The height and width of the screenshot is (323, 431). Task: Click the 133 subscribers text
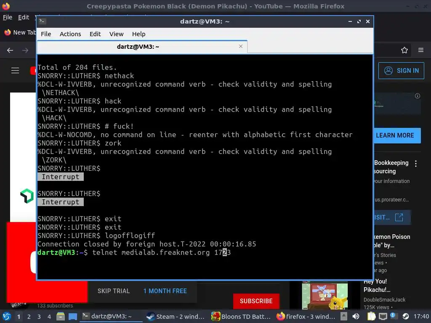pos(55,305)
